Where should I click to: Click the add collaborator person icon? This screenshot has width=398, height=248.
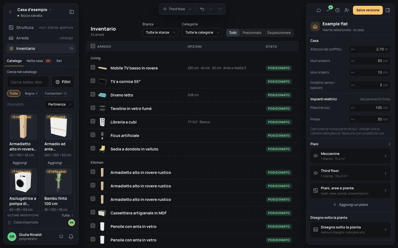(347, 10)
